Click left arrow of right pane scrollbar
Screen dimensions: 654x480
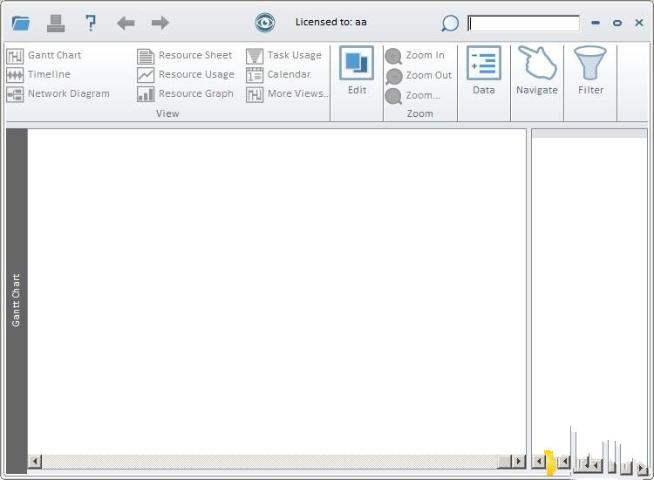coord(539,461)
